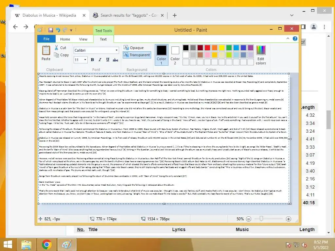The image size is (335, 251).
Task: Open Paint Help question mark
Action: [295, 39]
